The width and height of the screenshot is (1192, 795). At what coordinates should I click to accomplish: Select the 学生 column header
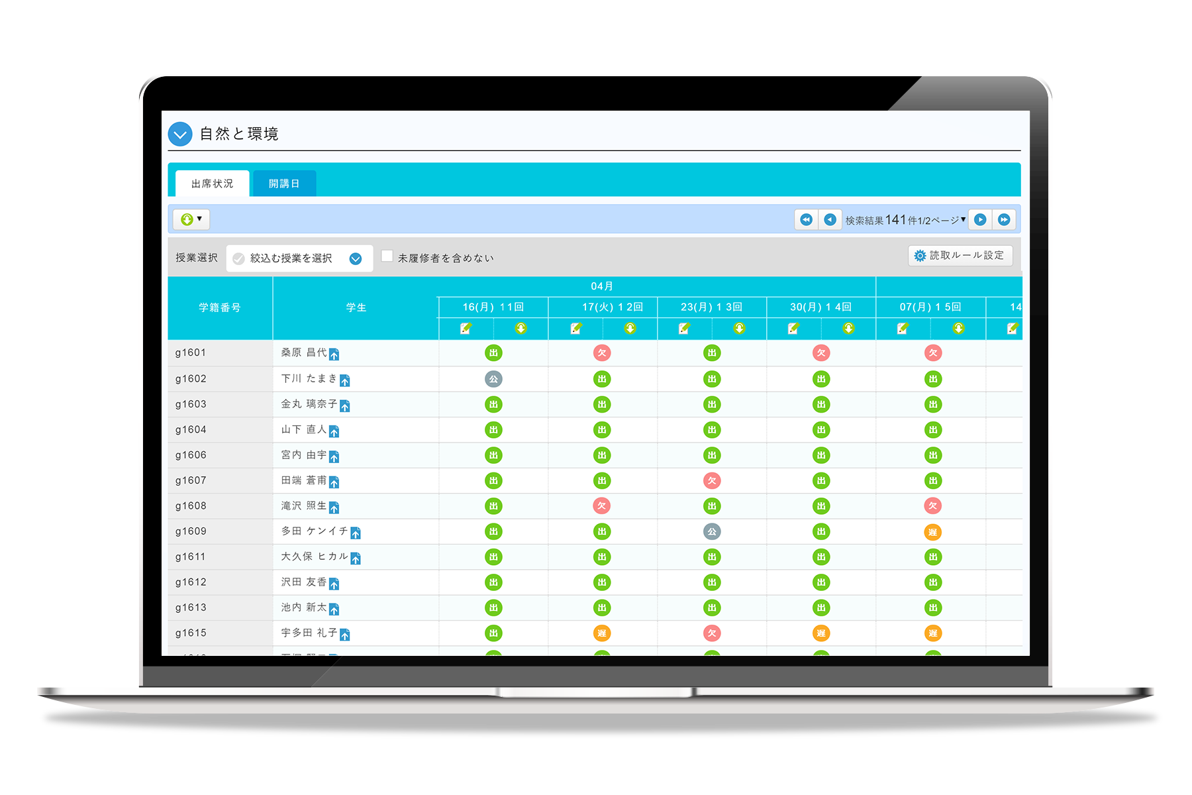pos(356,308)
